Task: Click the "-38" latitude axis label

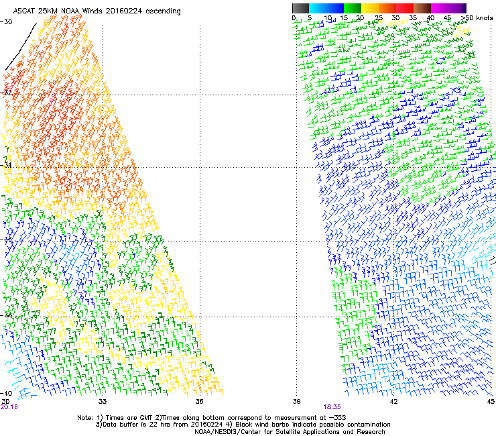Action: (6, 315)
